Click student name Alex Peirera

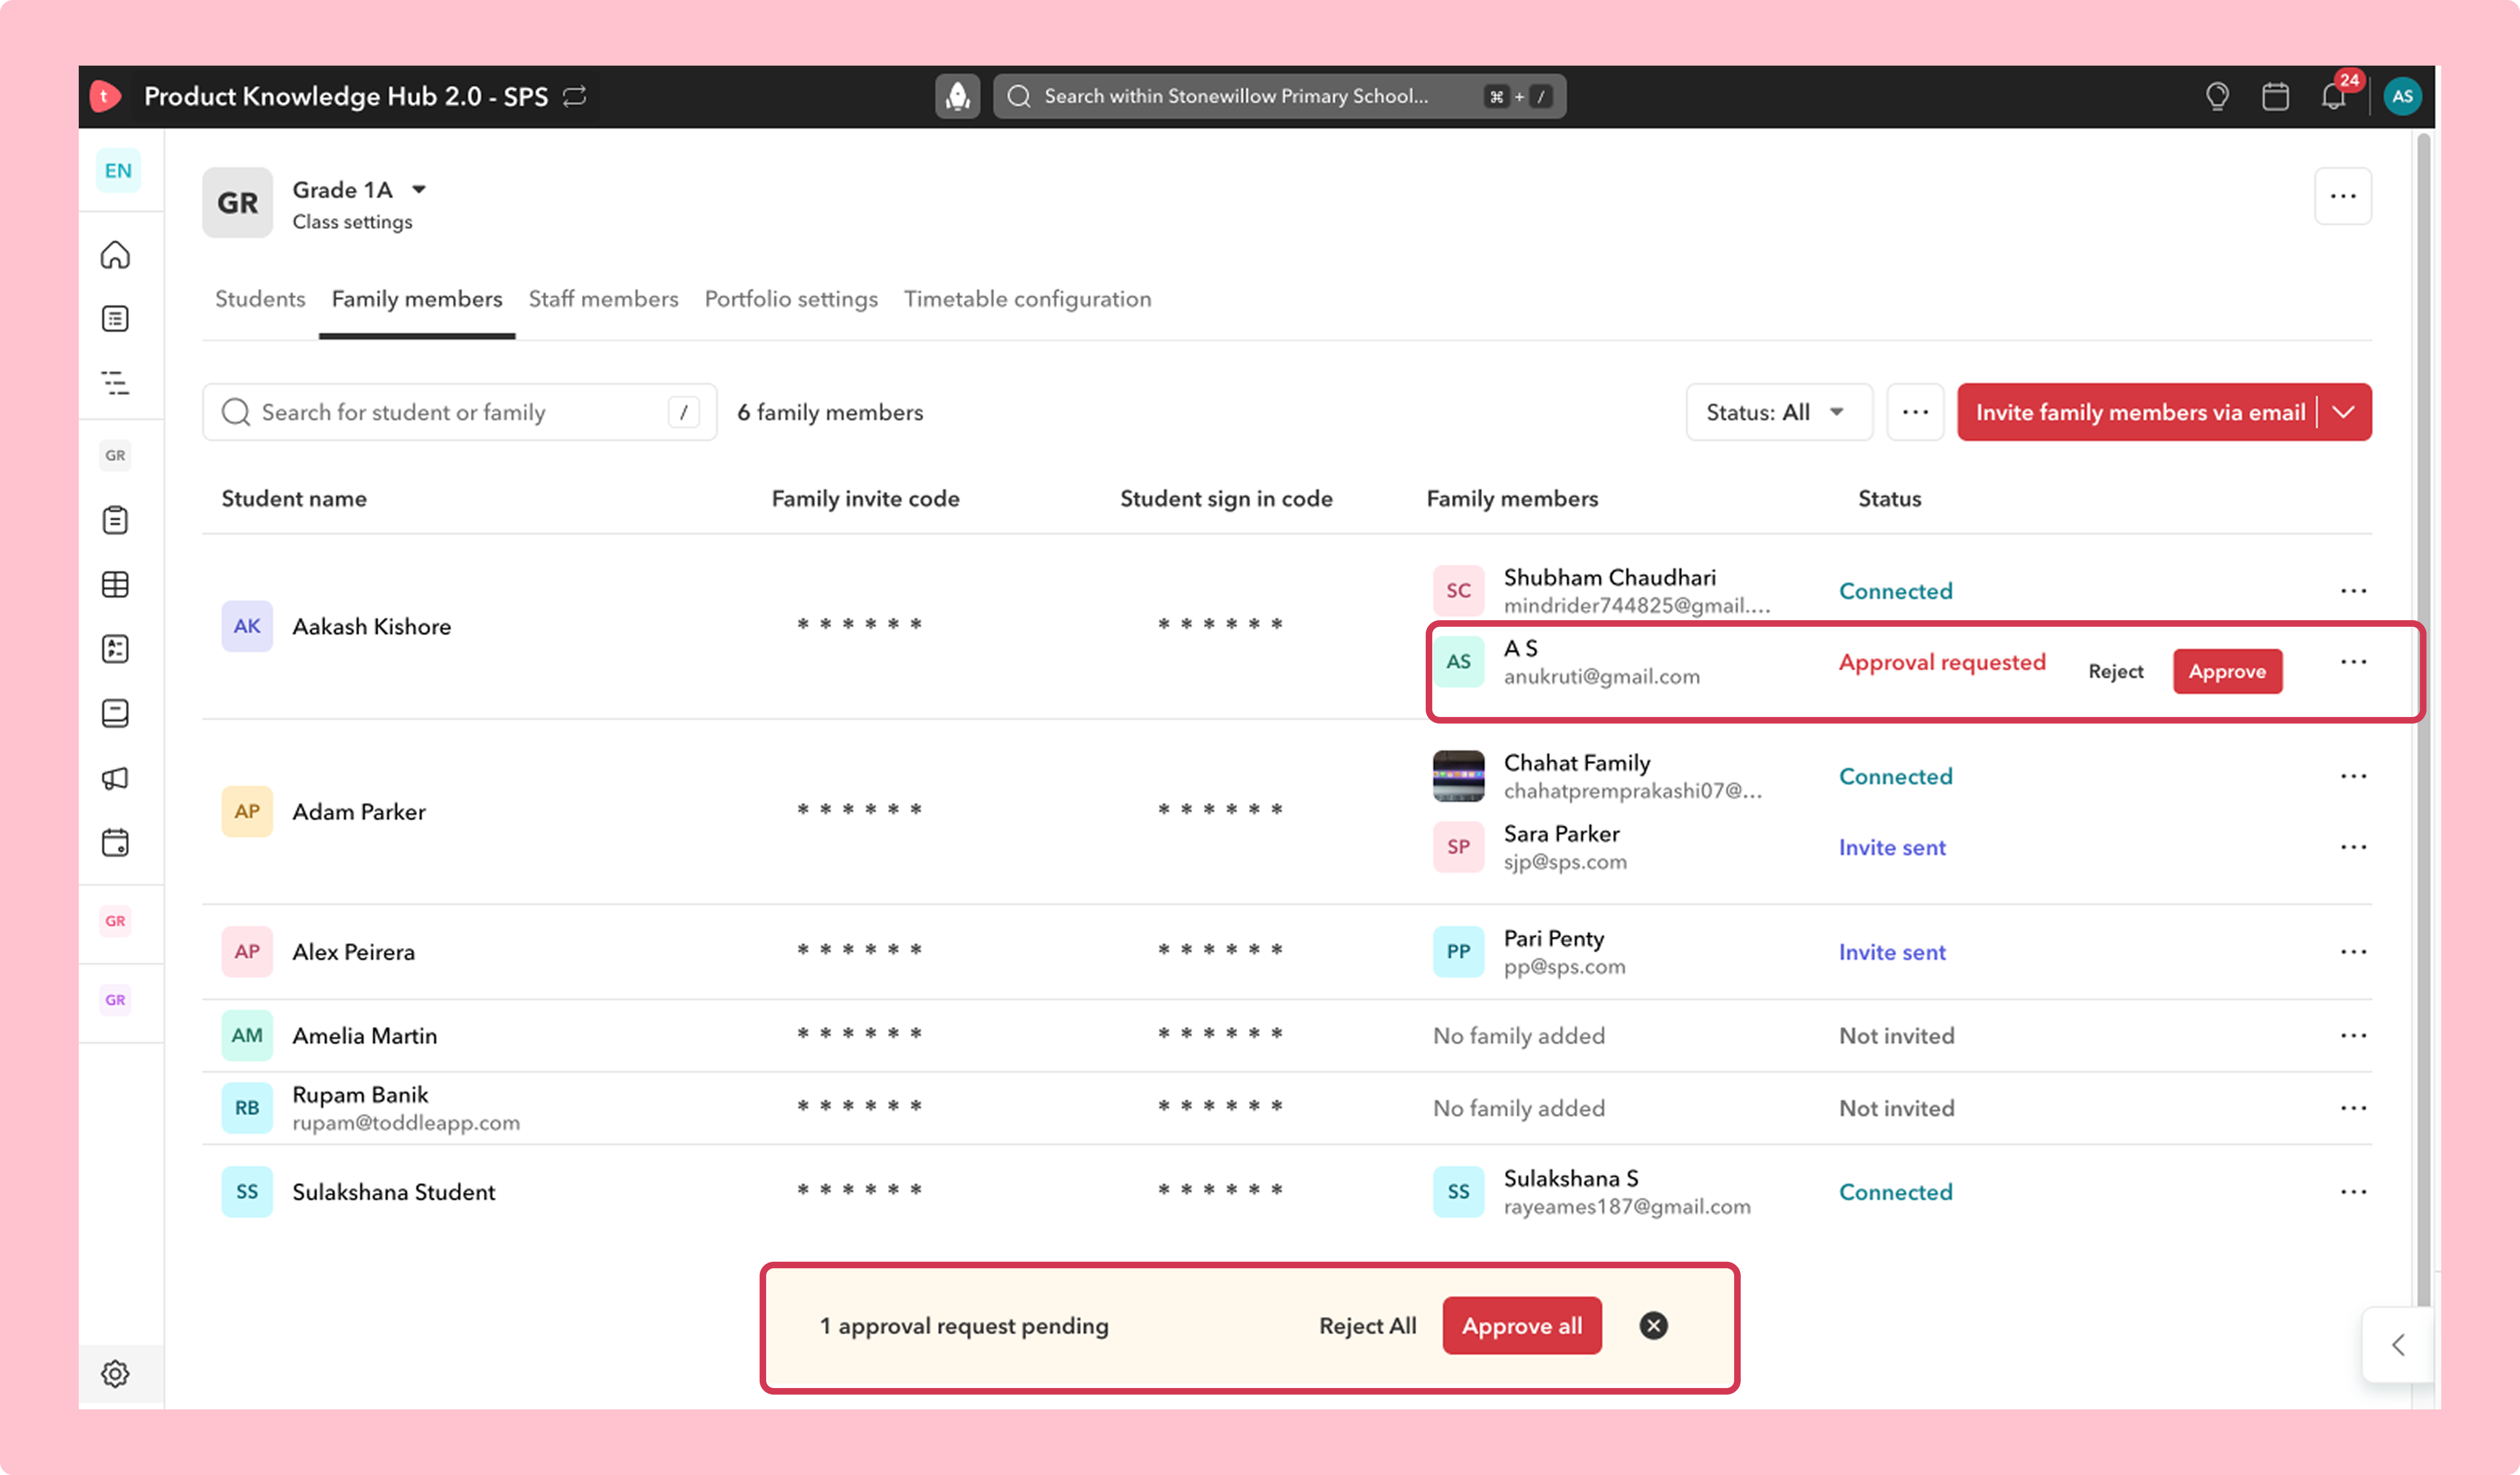(x=353, y=952)
